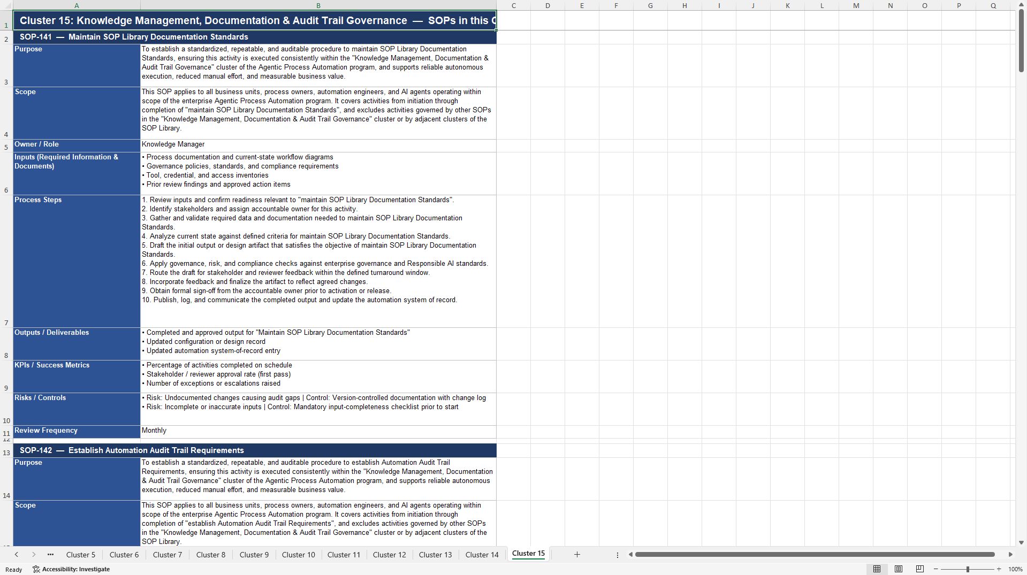Select column C header

point(514,5)
